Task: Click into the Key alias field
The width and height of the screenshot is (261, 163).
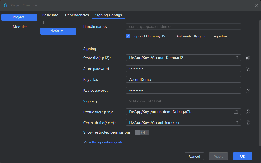Action: click(x=183, y=79)
